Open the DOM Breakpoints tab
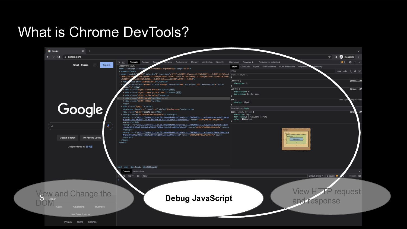 [287, 66]
